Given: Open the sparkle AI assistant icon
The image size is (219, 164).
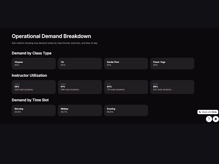Looking at the screenshot, I should [x=216, y=119].
